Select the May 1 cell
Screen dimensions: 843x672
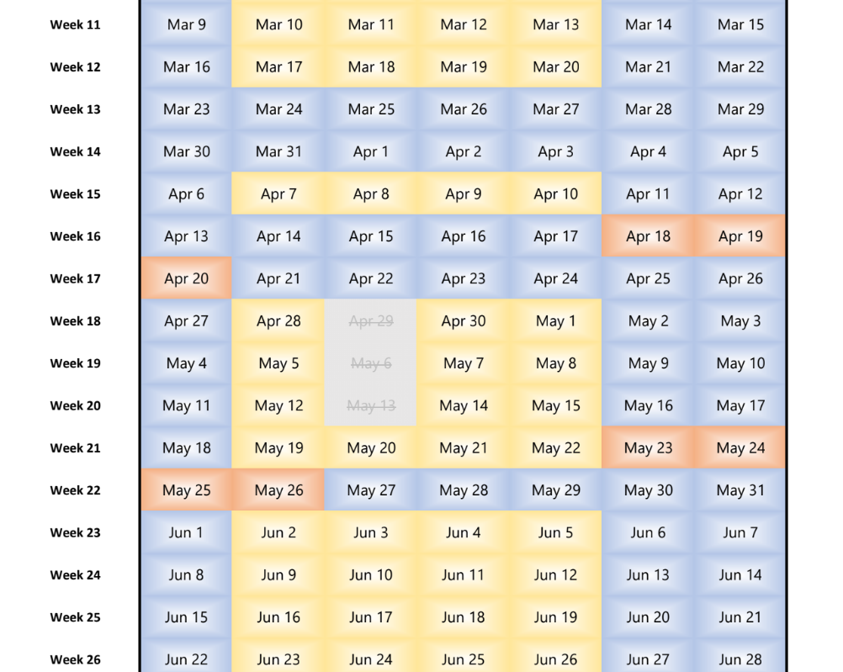pos(555,321)
